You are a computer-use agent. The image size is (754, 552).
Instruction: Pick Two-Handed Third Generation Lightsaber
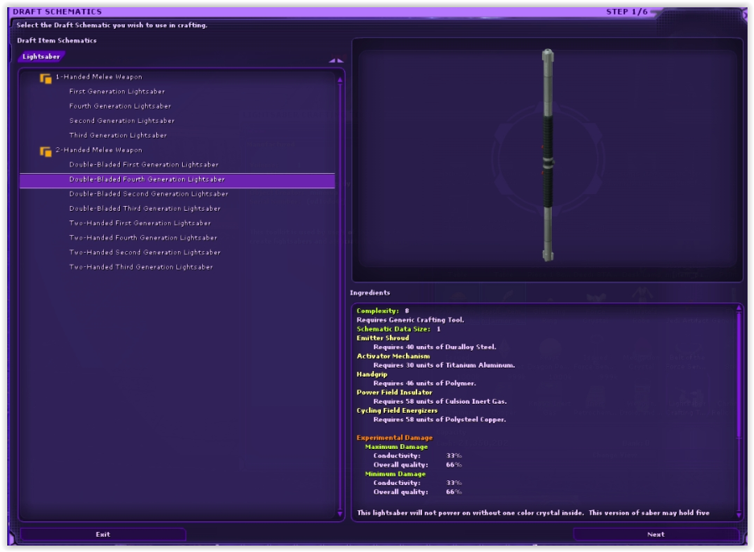tap(141, 266)
